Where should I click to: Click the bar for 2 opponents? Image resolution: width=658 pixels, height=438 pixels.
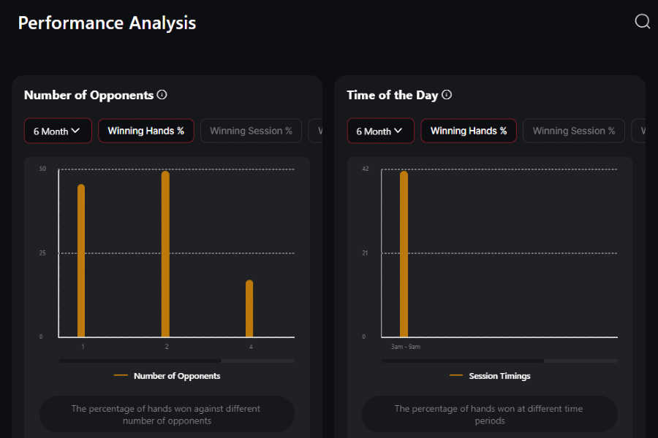pyautogui.click(x=165, y=255)
